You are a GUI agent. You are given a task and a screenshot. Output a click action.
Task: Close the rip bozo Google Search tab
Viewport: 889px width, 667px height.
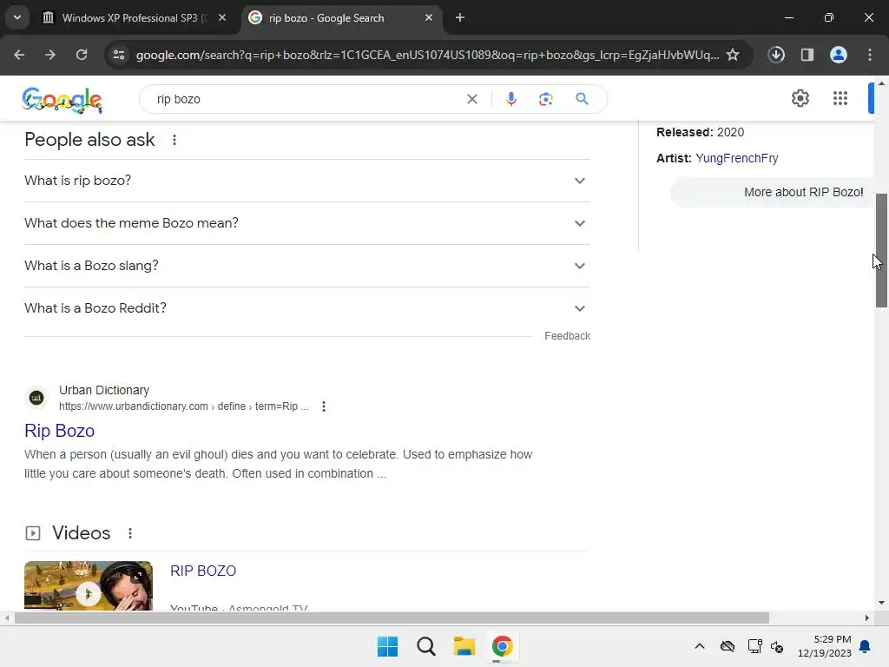(x=429, y=17)
